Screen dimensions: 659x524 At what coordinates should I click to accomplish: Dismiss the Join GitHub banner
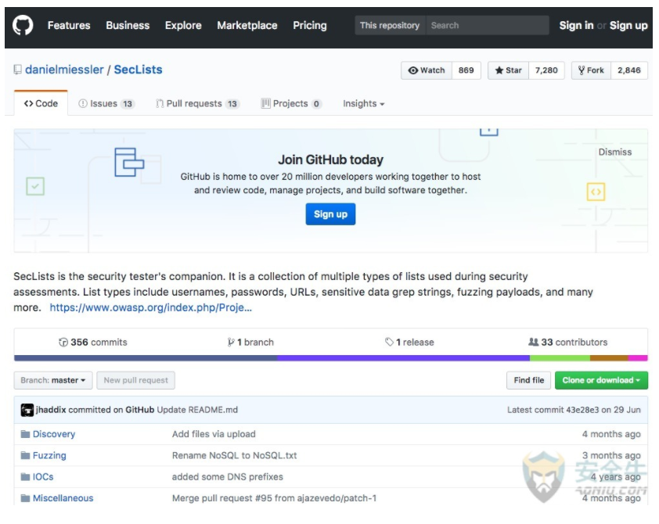[x=614, y=152]
